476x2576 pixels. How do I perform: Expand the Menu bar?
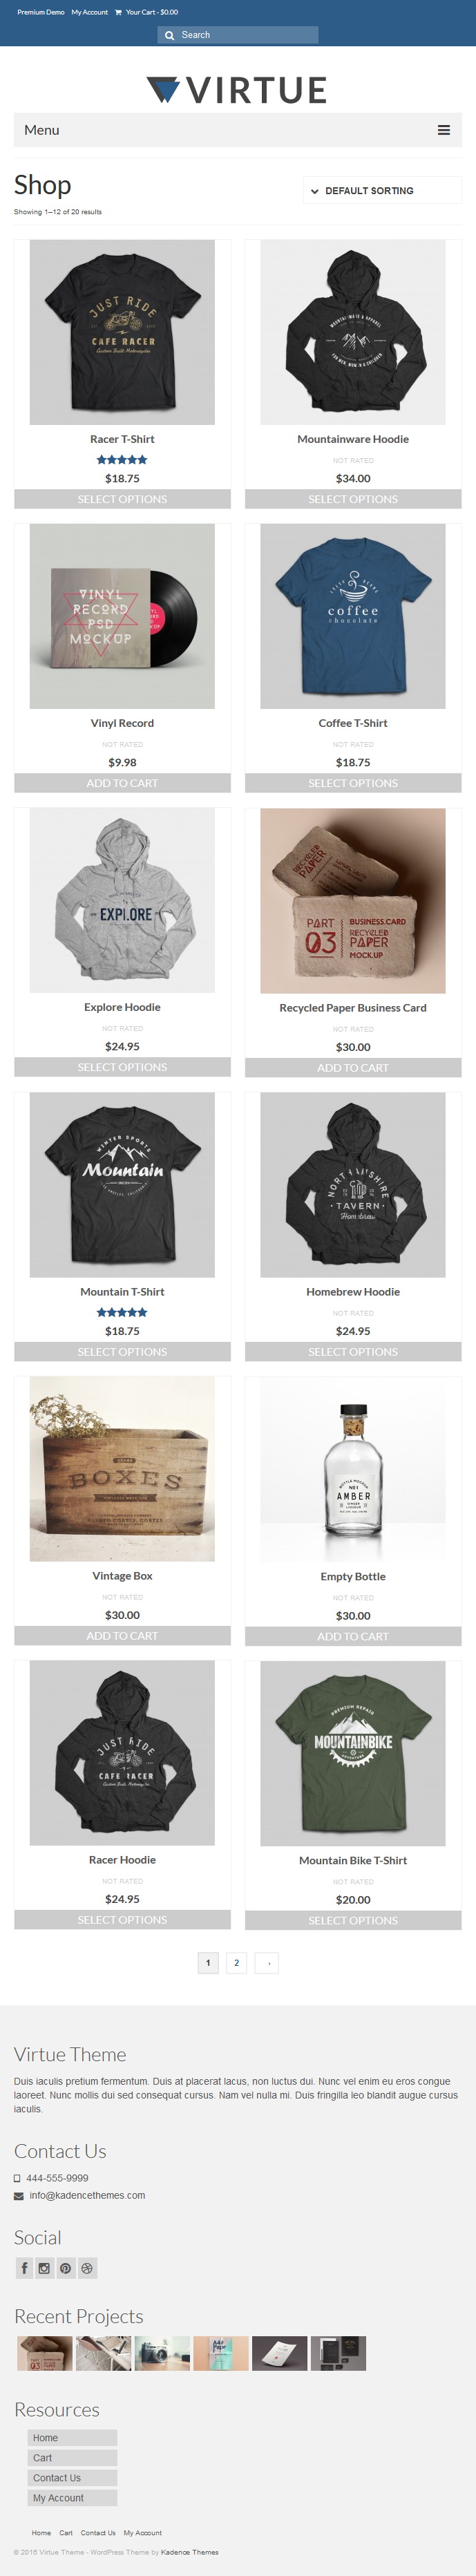tap(237, 130)
